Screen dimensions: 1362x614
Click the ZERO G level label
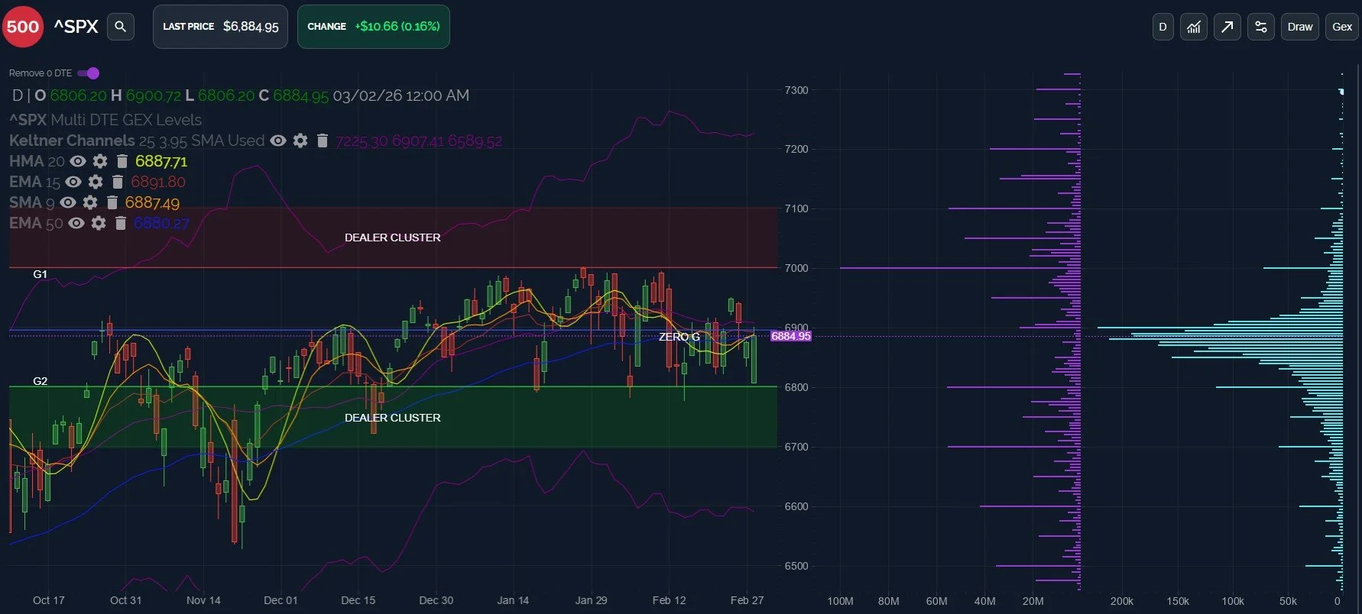click(x=679, y=337)
